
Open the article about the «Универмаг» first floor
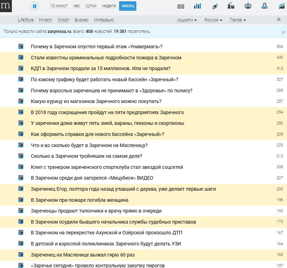pos(97,47)
